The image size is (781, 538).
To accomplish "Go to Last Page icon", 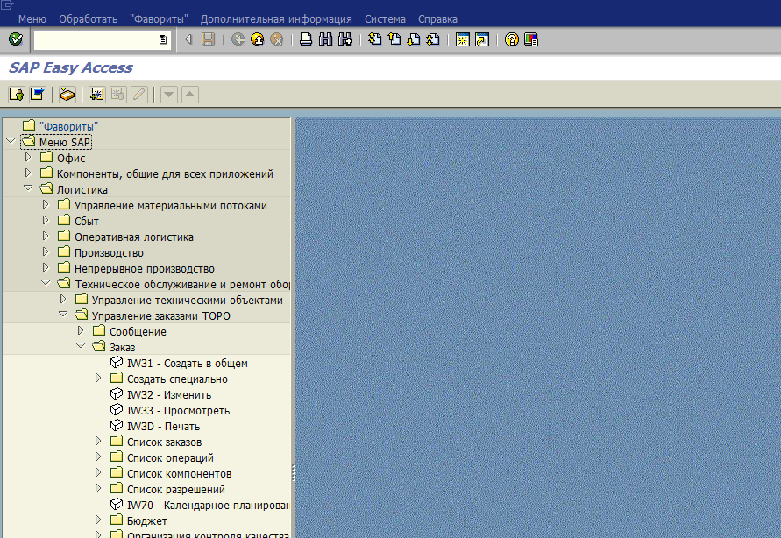I will point(433,39).
